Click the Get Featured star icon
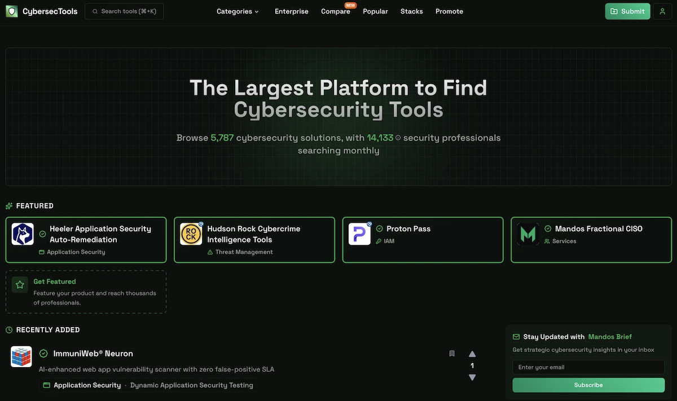The width and height of the screenshot is (677, 401). coord(19,284)
